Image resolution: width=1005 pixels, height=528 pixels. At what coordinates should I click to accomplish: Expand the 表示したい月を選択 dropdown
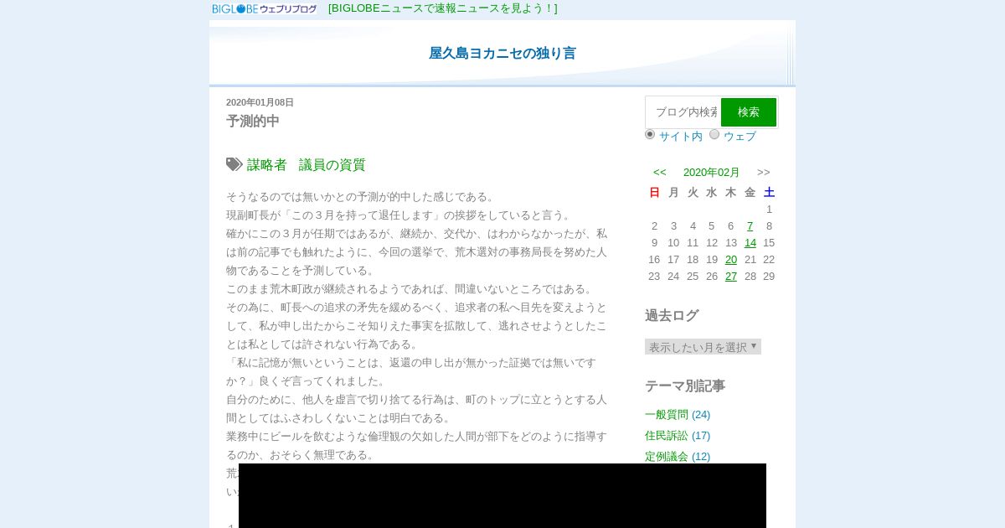pos(703,346)
